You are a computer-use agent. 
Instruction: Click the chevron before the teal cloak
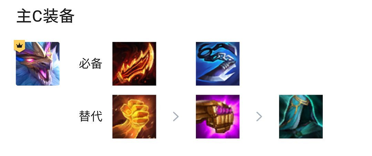click(259, 117)
